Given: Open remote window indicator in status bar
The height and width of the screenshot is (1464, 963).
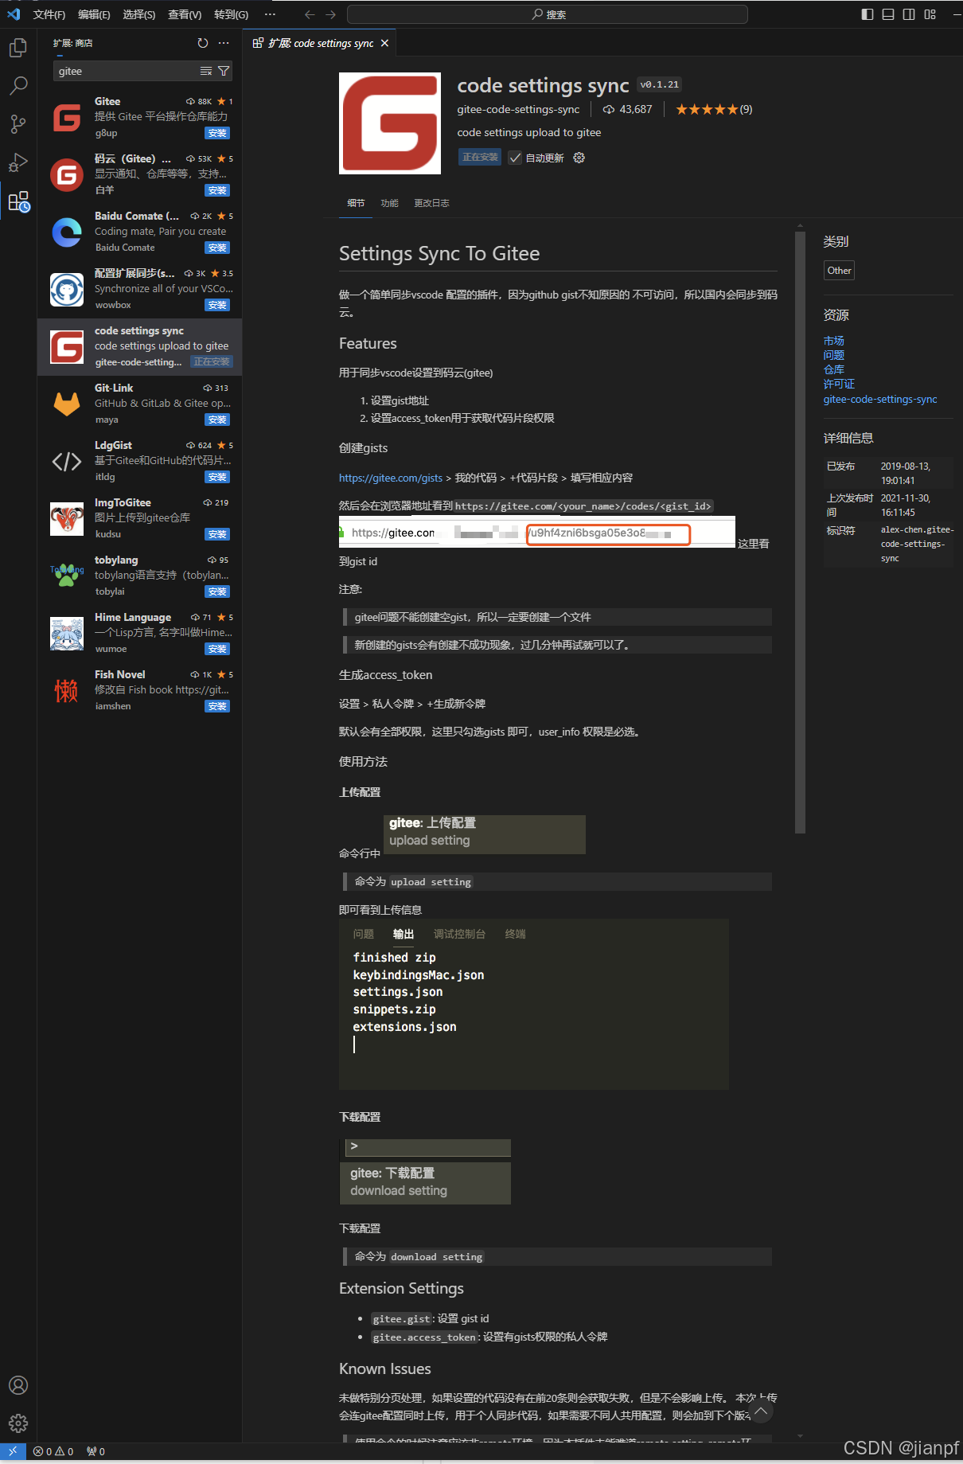Looking at the screenshot, I should tap(13, 1451).
